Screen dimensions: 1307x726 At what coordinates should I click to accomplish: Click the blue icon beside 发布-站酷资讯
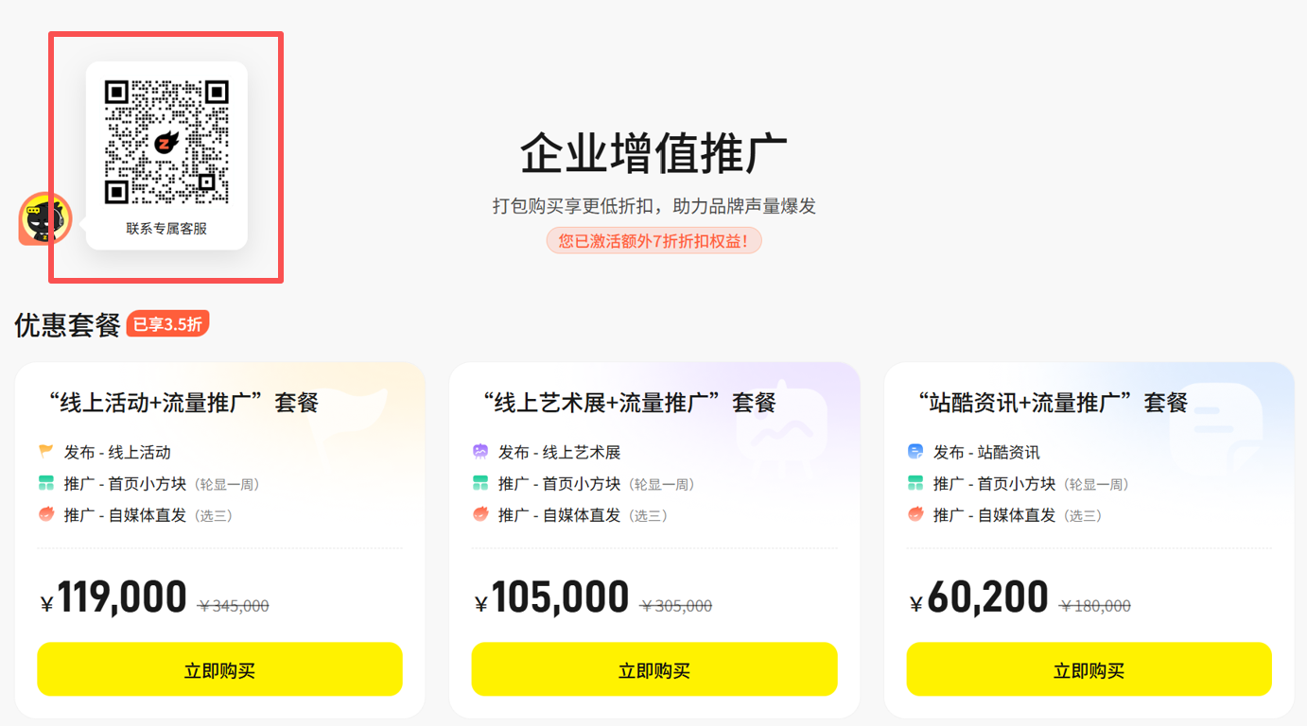(915, 452)
